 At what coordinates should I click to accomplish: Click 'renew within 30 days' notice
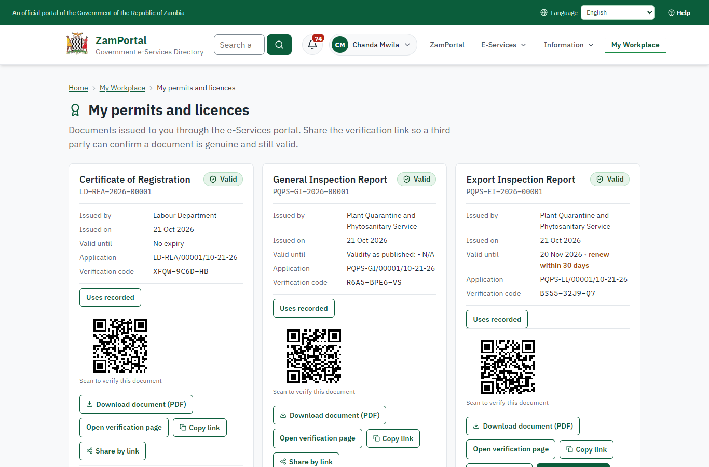click(x=575, y=260)
